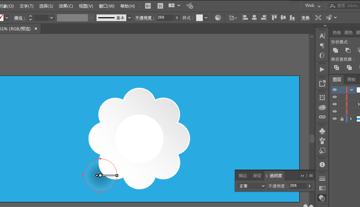This screenshot has width=360, height=207.
Task: Expand the locked bottom layer's arrow
Action: (x=351, y=119)
